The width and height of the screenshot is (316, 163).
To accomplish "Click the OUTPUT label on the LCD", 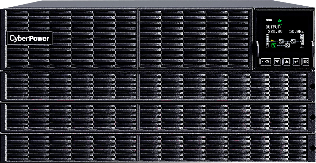I will (274, 27).
